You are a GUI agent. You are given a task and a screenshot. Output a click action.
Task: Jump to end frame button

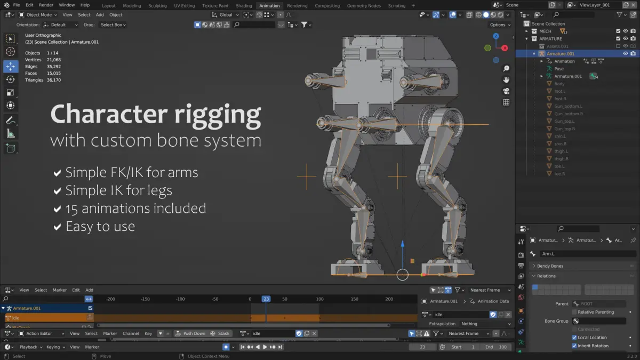coord(280,347)
